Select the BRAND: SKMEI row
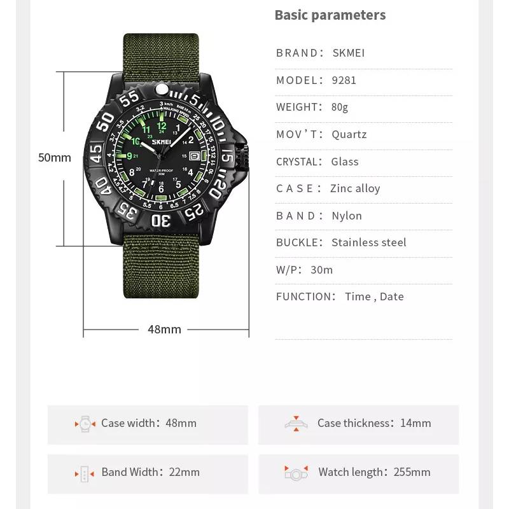 pos(363,53)
